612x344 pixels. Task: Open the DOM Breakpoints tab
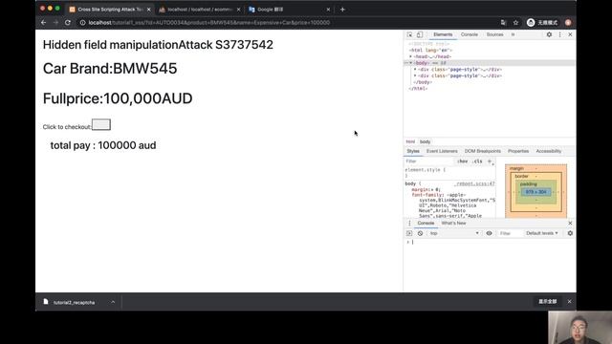pos(482,151)
